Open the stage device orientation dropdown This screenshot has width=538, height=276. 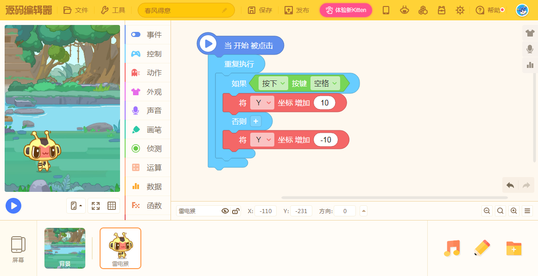tap(76, 206)
